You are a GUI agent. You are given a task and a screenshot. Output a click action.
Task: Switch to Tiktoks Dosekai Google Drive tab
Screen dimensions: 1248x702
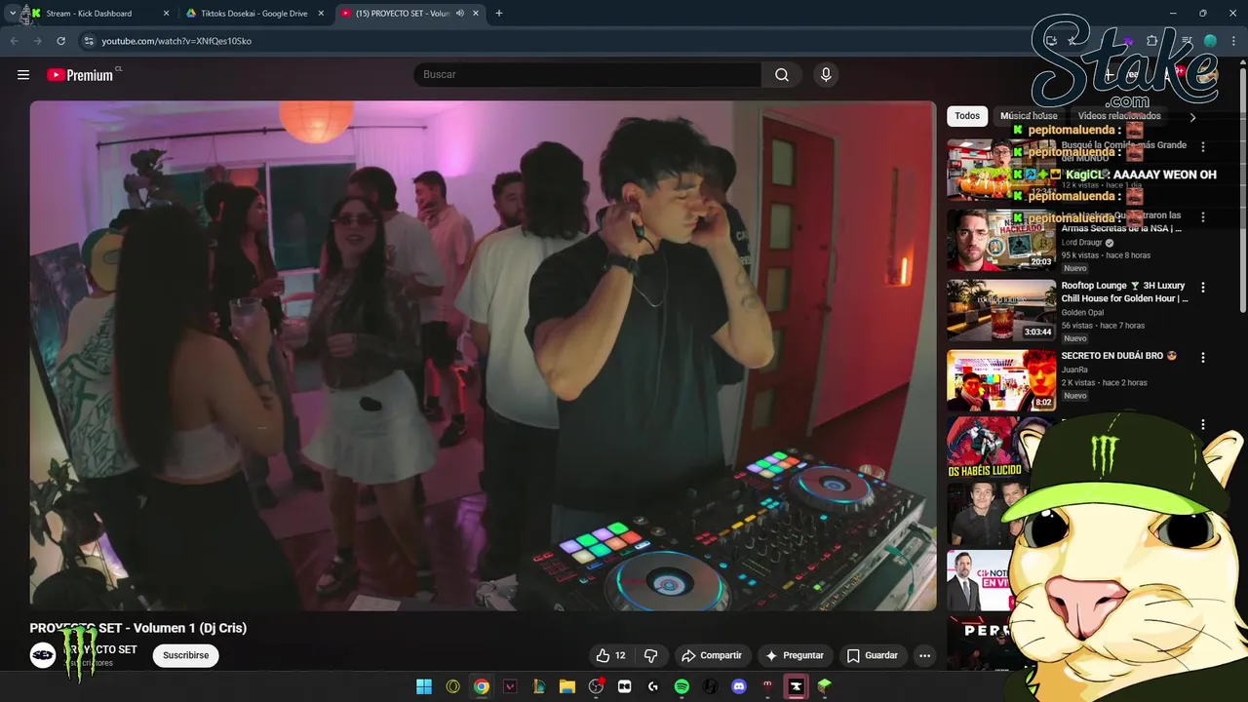click(x=255, y=14)
